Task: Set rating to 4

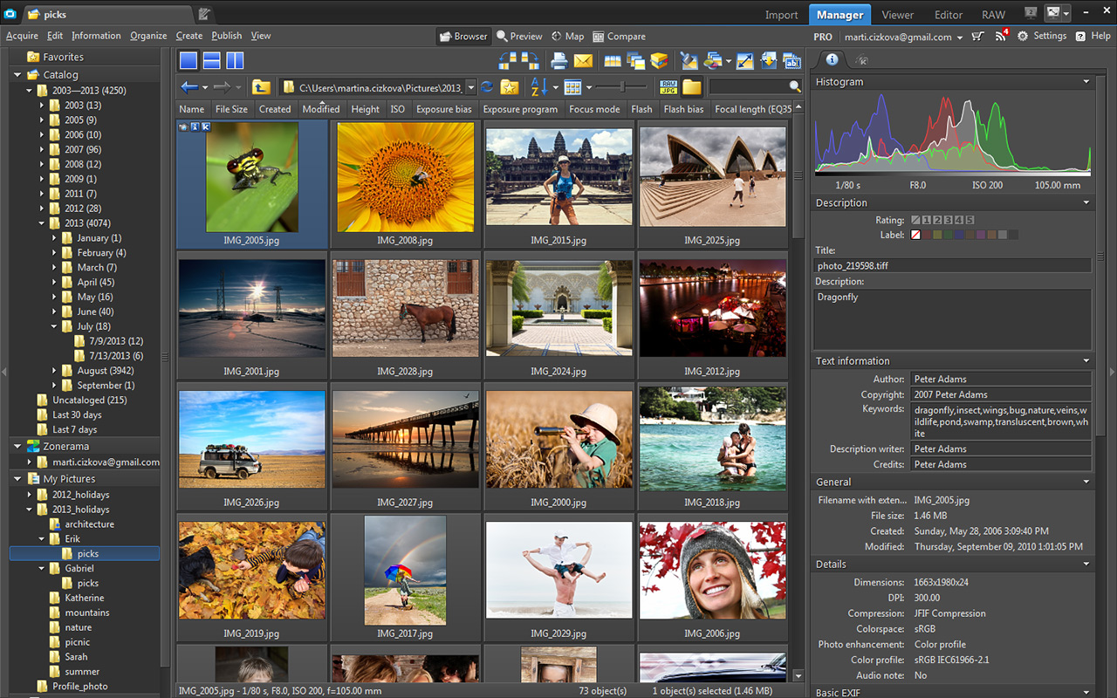Action: (959, 221)
